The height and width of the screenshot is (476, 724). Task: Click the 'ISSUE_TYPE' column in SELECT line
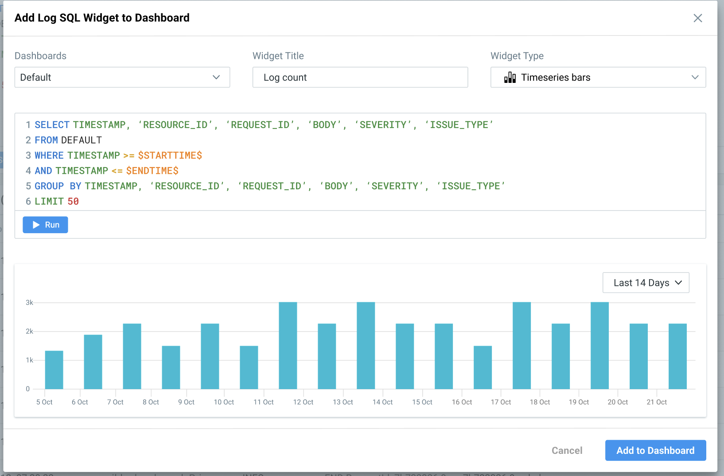[x=459, y=125]
